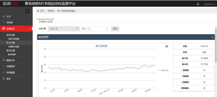Expand the 结构物 sidebar chevron
Screen dimensions: 217x97
pos(29,23)
